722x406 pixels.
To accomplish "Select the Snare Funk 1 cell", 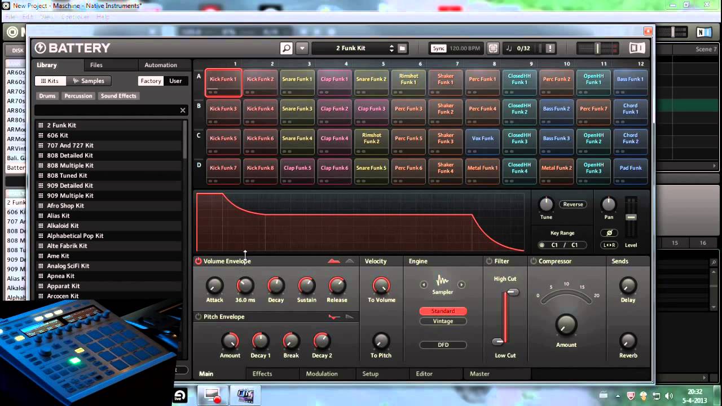I will point(297,82).
